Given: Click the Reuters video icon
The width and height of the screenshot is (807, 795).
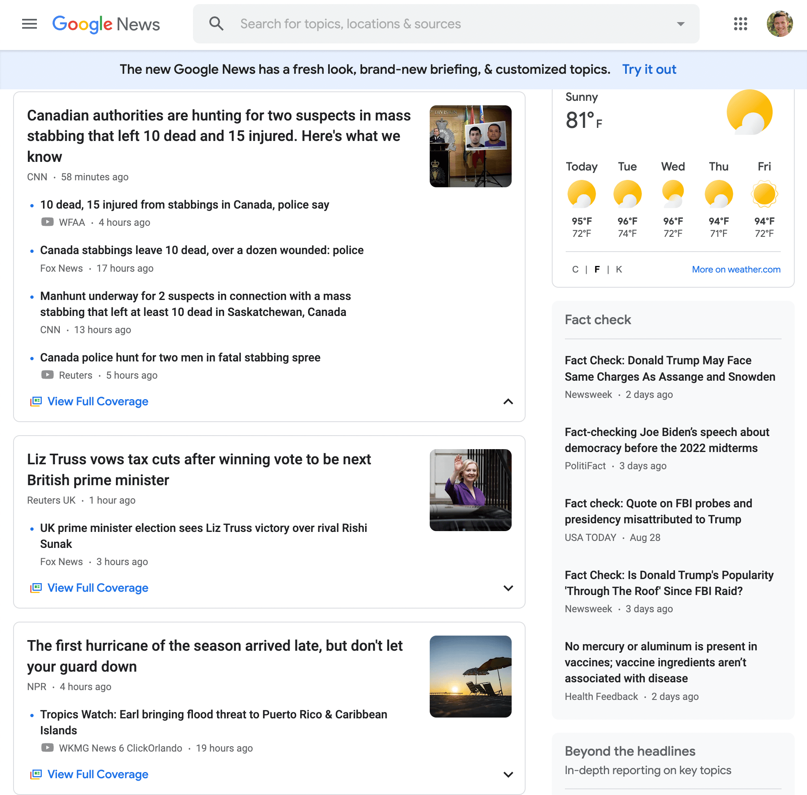Looking at the screenshot, I should [47, 375].
